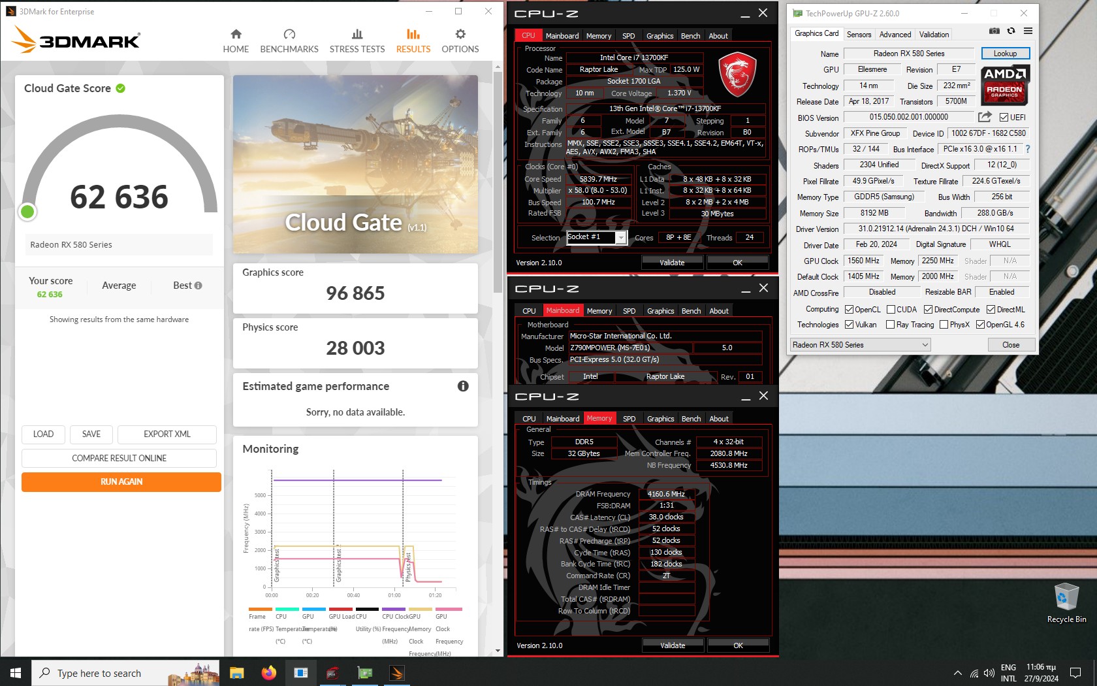Open Windows Start menu
Image resolution: width=1097 pixels, height=686 pixels.
[16, 673]
